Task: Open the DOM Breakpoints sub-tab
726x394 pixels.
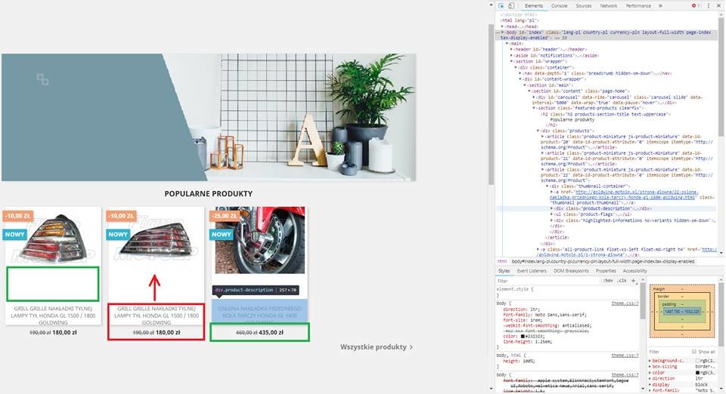Action: (572, 271)
